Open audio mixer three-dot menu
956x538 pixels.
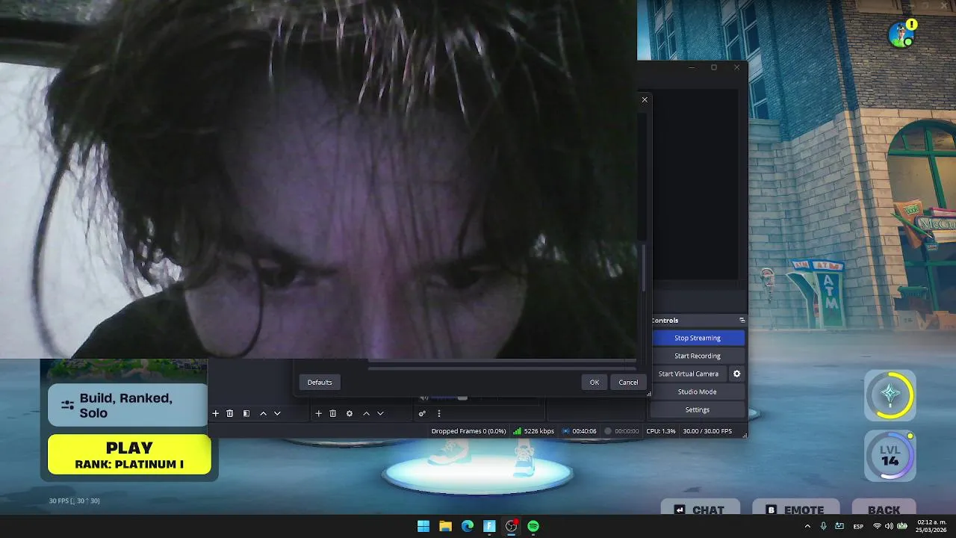pos(439,413)
